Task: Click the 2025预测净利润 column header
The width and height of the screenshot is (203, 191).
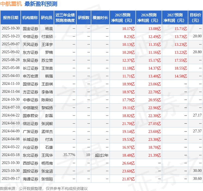Action: [x=123, y=18]
